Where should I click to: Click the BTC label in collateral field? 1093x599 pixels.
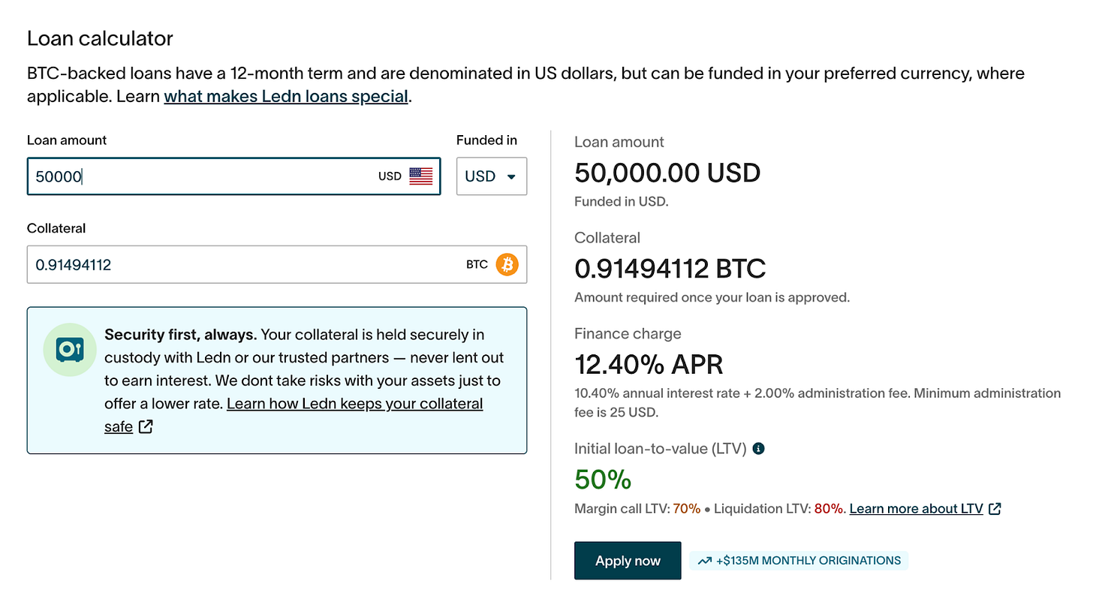[477, 264]
